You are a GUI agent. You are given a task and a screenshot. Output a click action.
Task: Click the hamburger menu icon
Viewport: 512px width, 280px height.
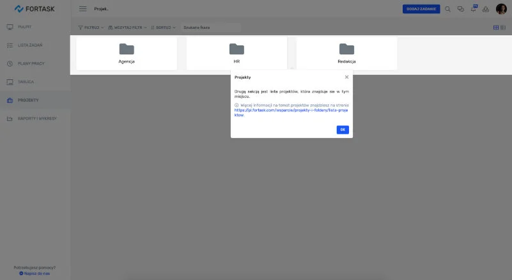[x=82, y=9]
